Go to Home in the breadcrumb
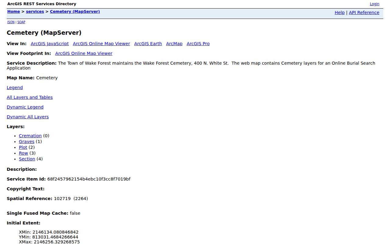 [13, 12]
